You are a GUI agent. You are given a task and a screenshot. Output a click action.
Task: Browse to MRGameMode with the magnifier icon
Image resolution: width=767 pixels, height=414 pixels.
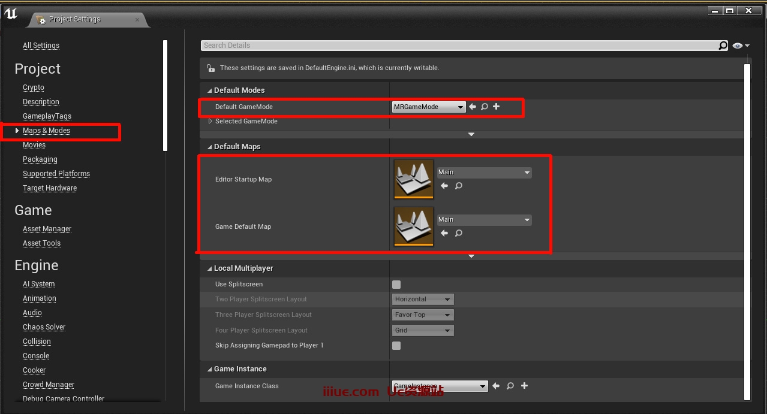tap(485, 107)
